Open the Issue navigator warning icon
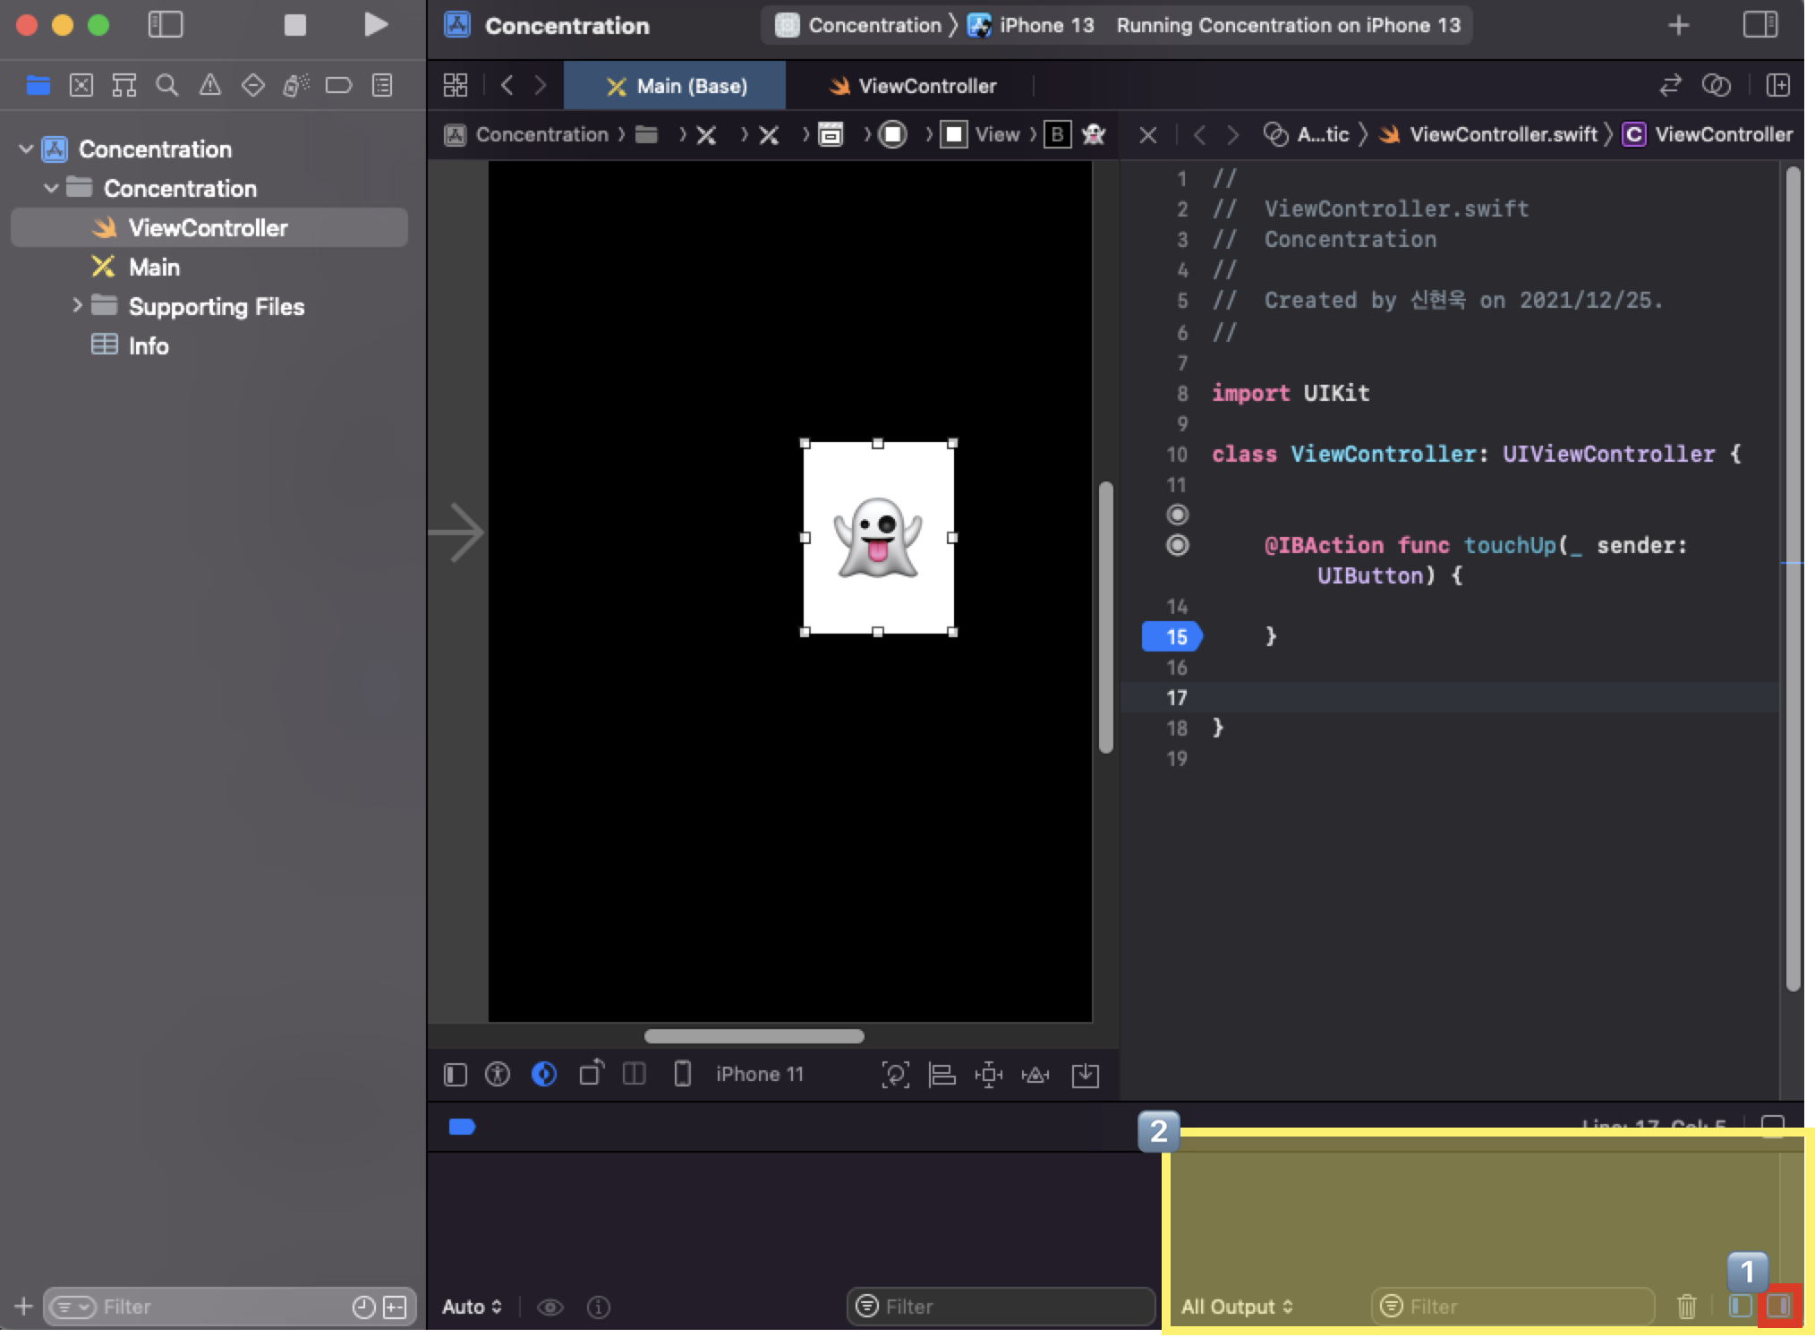 tap(209, 85)
